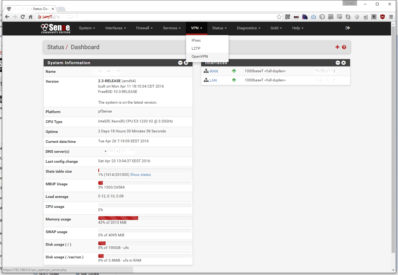The image size is (398, 275).
Task: Expand the Gold menu
Action: (276, 28)
